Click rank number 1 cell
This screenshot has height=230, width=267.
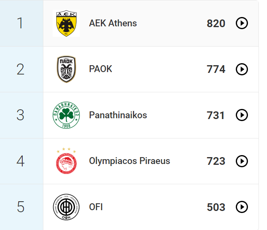point(20,23)
